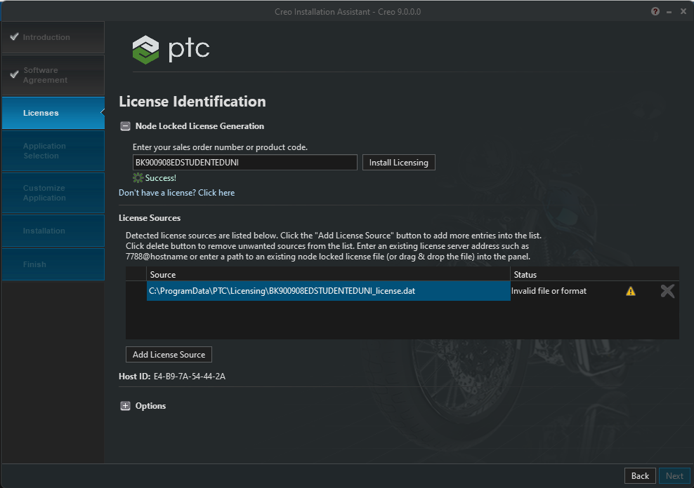Click the sales order number input field
Image resolution: width=694 pixels, height=488 pixels.
244,162
